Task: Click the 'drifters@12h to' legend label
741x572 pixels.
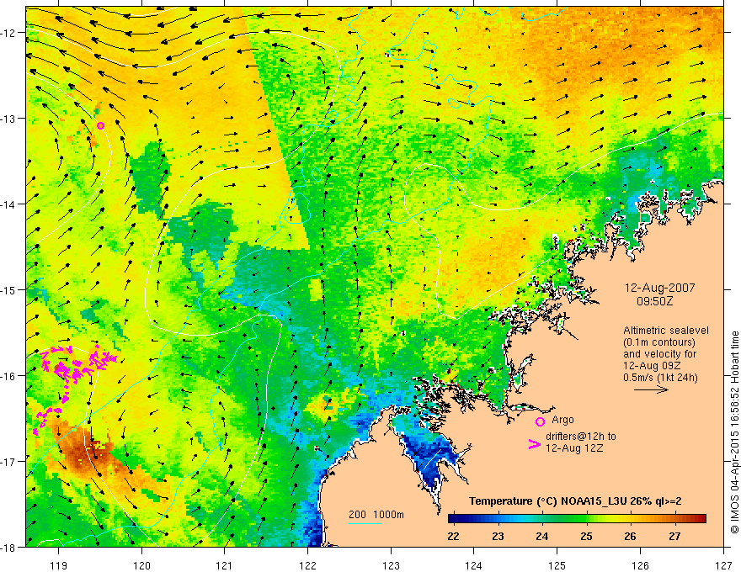Action: [581, 437]
